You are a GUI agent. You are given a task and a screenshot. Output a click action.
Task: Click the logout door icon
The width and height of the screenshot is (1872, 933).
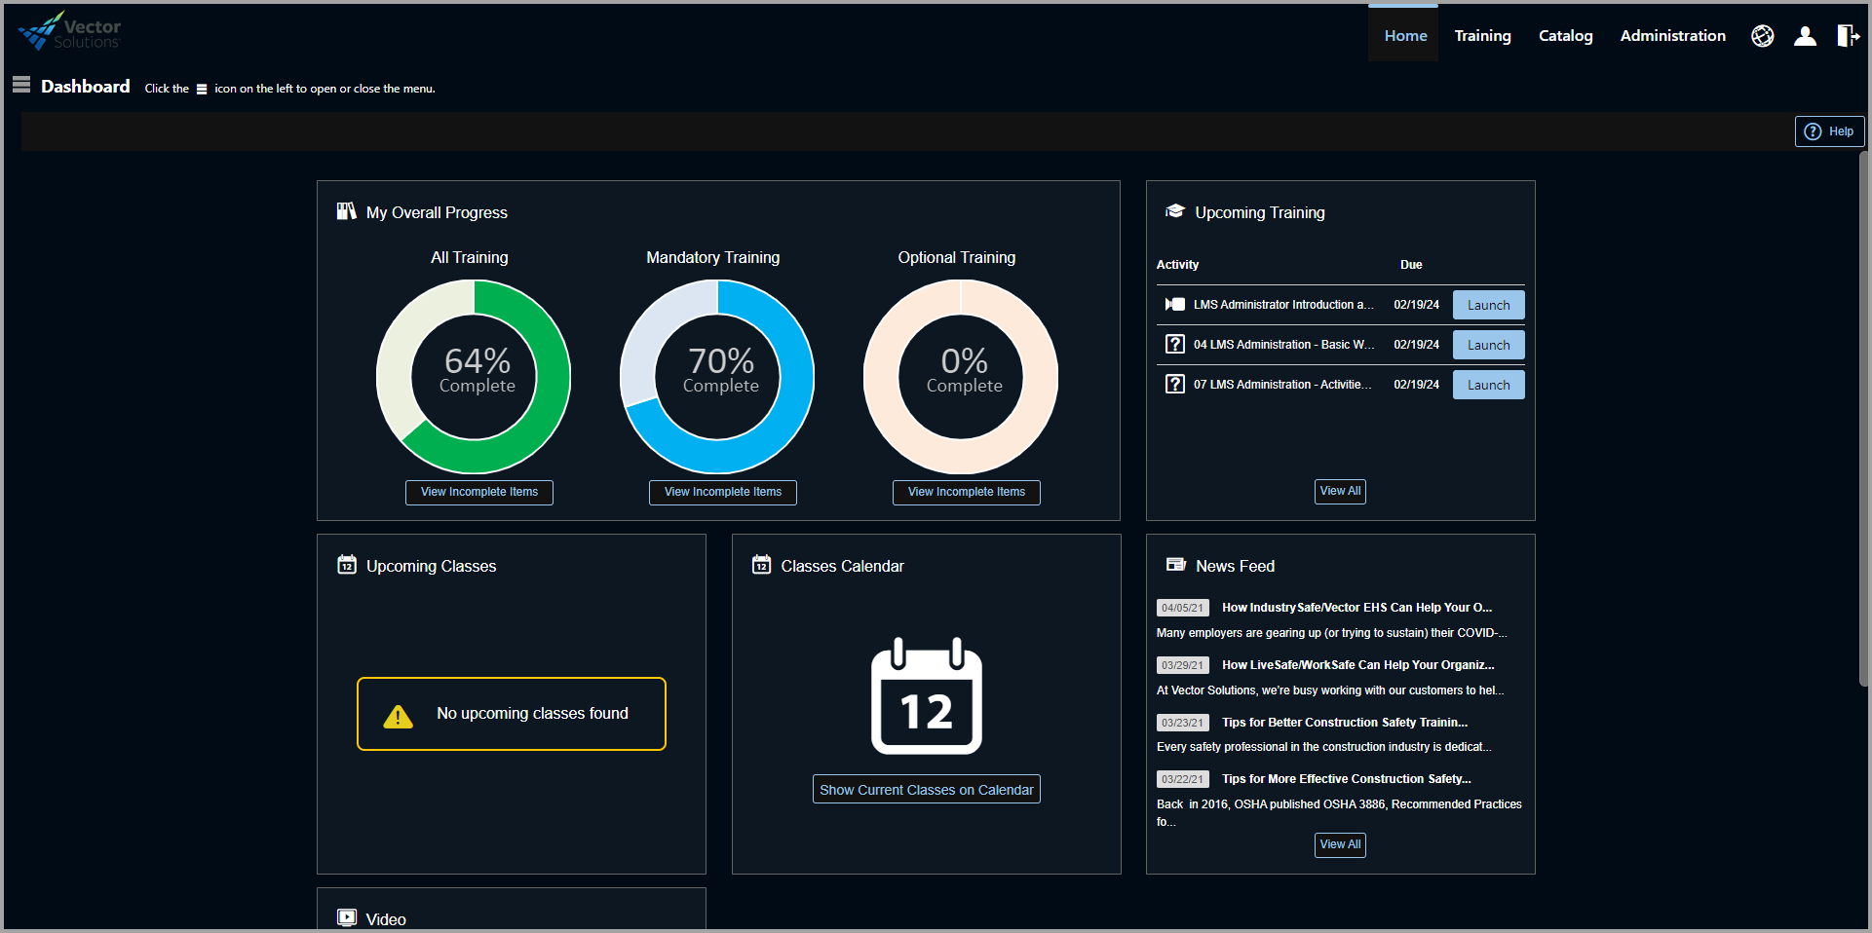coord(1849,35)
